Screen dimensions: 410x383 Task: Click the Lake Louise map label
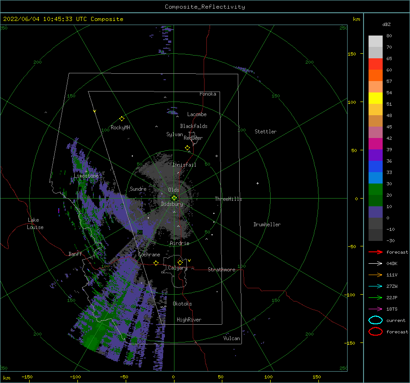35,224
